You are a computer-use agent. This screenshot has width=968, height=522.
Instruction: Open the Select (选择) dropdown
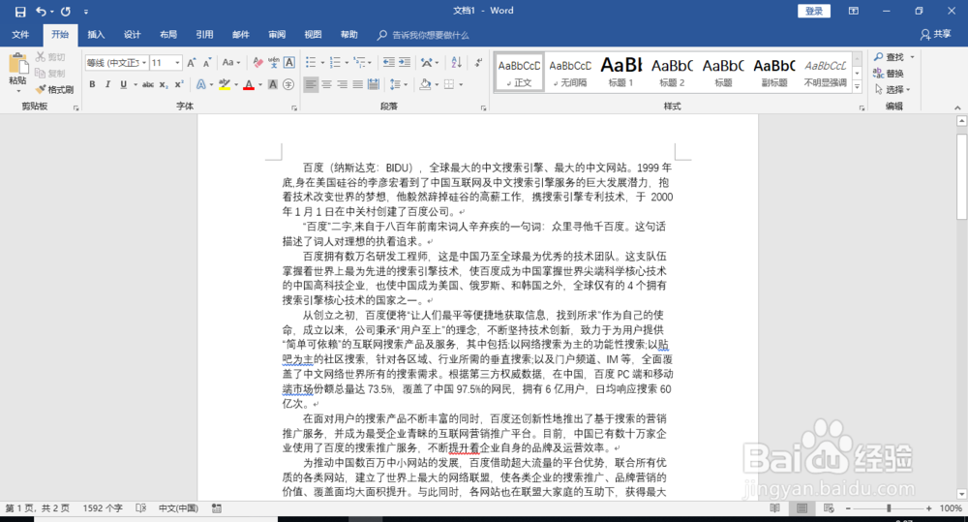point(892,89)
